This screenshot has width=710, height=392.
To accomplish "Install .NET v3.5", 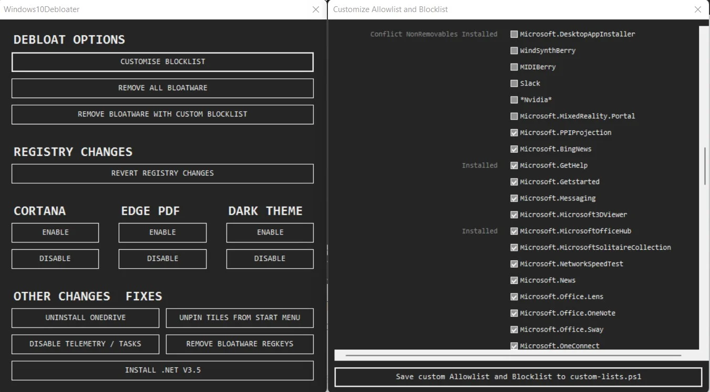I will click(x=162, y=370).
